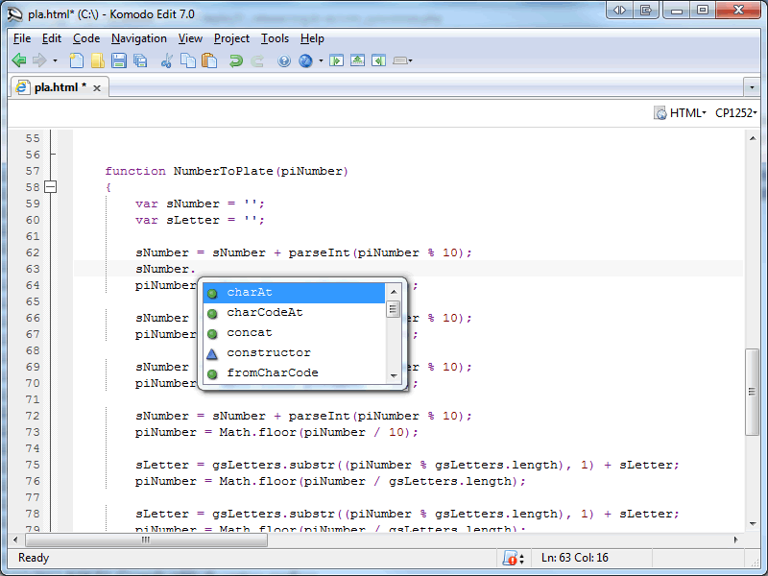This screenshot has height=576, width=768.
Task: Open the tab list dropdown arrow
Action: coord(752,87)
